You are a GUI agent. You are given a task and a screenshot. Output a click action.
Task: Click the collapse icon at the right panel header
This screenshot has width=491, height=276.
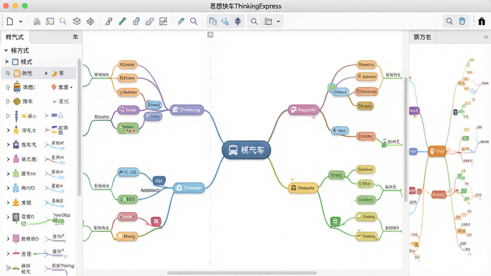coord(486,37)
